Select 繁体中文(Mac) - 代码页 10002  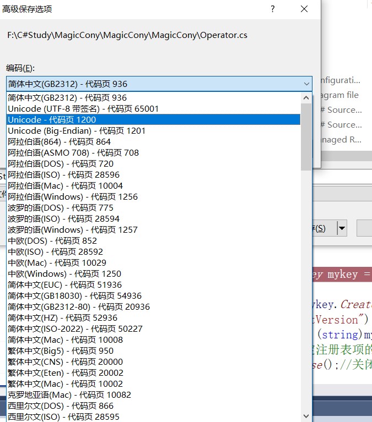(x=153, y=384)
